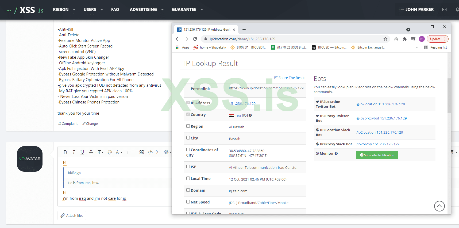Click the Subscribe Notification button
Screen dimensions: 459x228
pos(377,155)
